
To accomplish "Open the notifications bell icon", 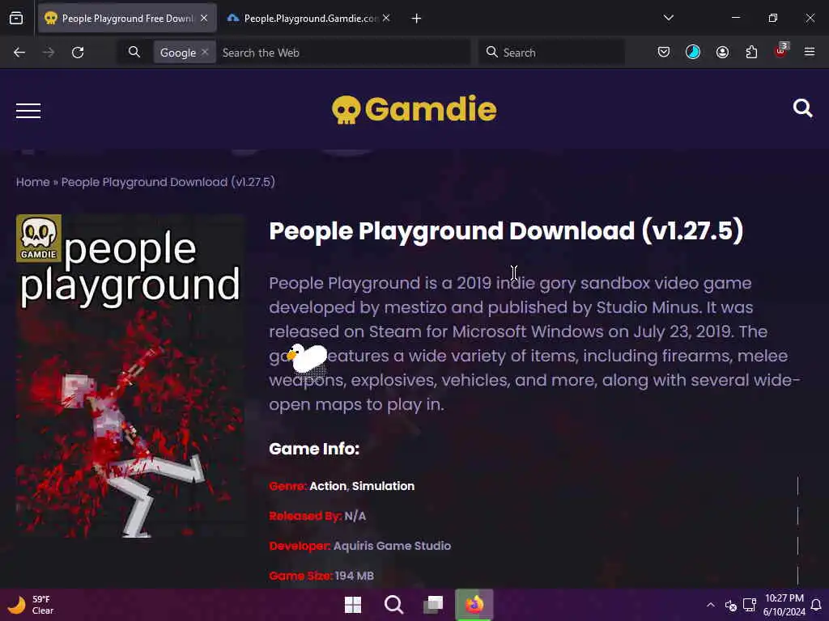I will point(816,605).
